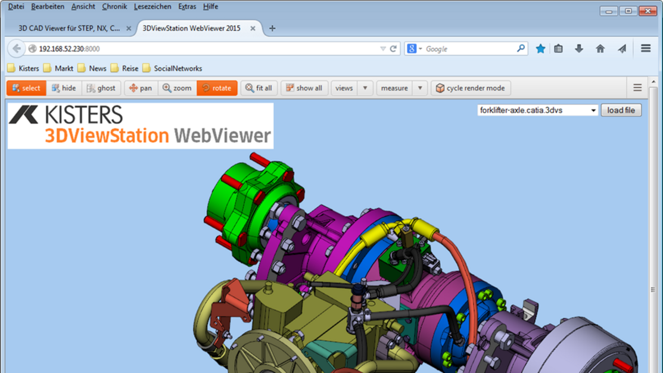Expand the measure dropdown arrow

420,88
